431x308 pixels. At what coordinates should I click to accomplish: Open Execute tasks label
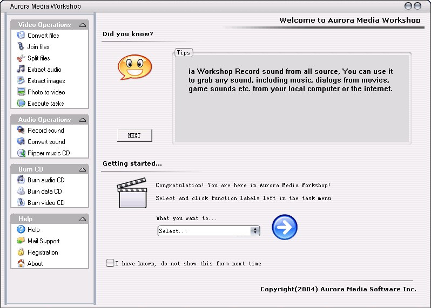point(45,104)
